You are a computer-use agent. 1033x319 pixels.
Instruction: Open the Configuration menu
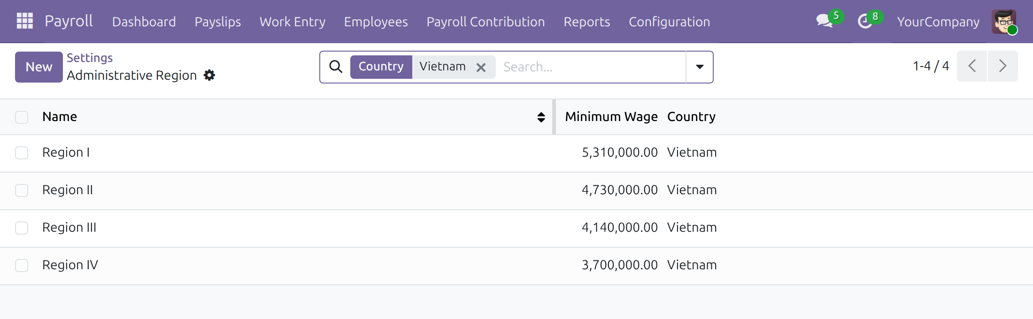(x=669, y=22)
